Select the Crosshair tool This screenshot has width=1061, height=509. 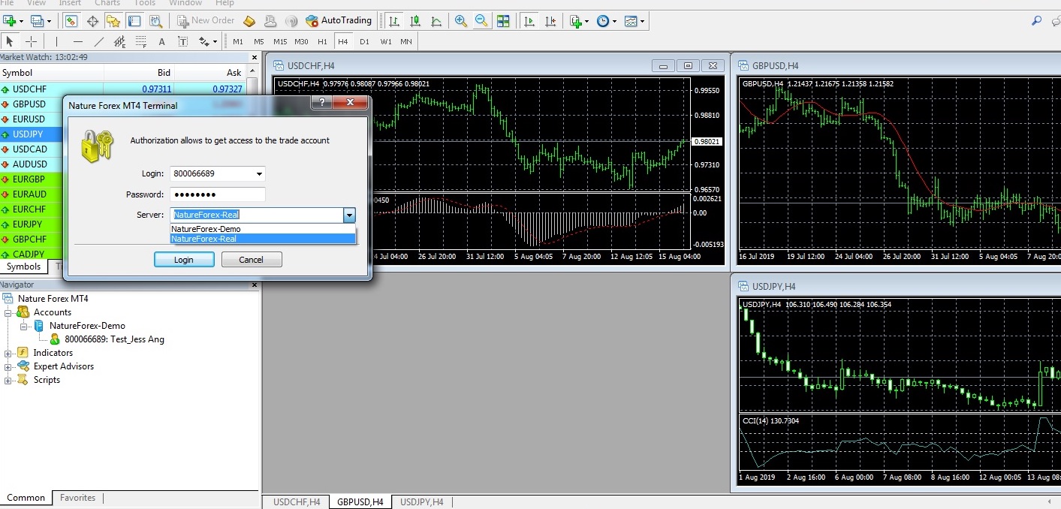click(x=31, y=41)
